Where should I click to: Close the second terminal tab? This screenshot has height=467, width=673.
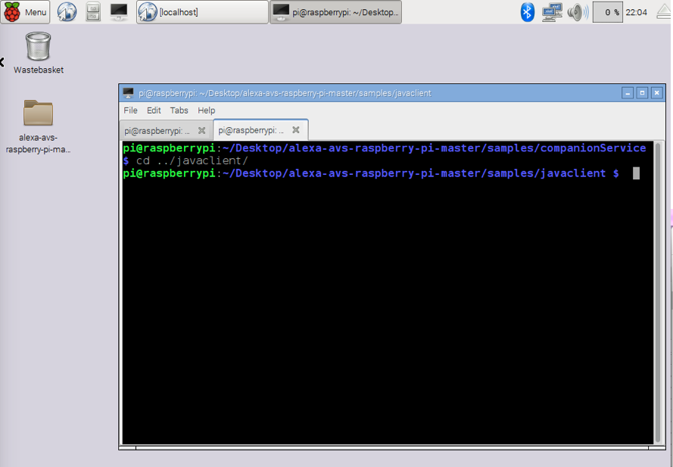(296, 129)
